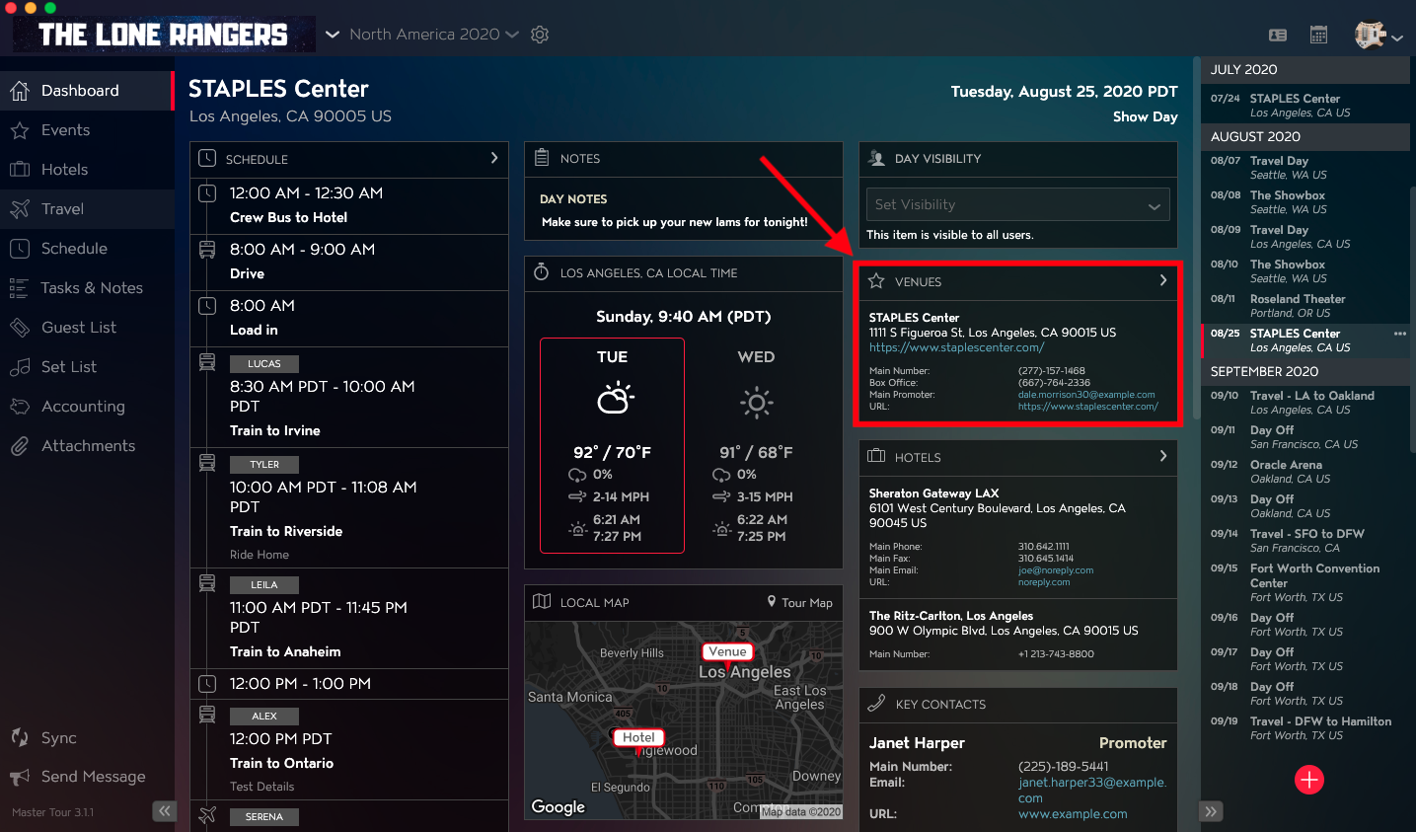
Task: Expand the Schedule panel arrow
Action: coord(494,158)
